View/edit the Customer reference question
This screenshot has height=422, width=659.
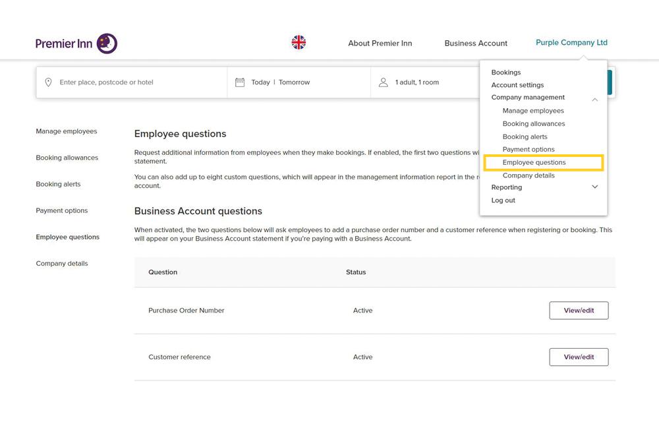pos(579,357)
